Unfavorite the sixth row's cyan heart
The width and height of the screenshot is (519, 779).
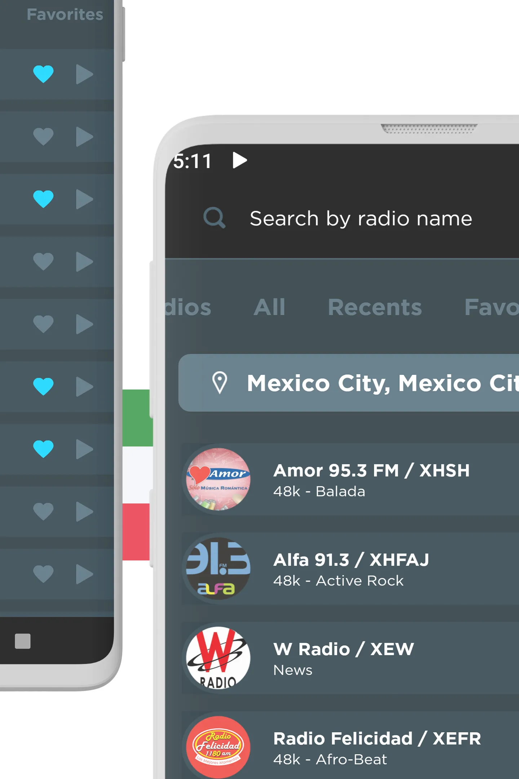[x=43, y=386]
